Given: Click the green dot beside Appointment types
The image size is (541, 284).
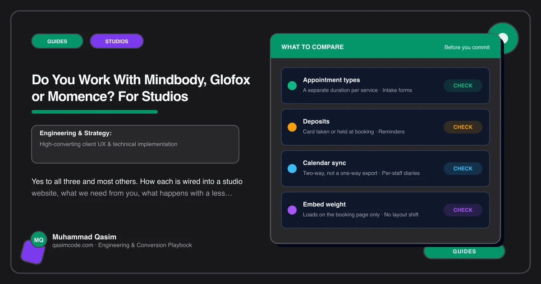Looking at the screenshot, I should [292, 86].
